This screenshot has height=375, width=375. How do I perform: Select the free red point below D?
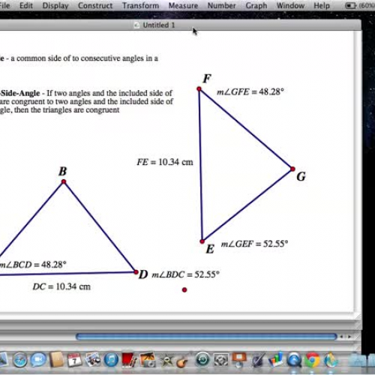point(184,289)
